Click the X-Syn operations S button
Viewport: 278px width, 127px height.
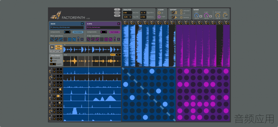(118, 39)
